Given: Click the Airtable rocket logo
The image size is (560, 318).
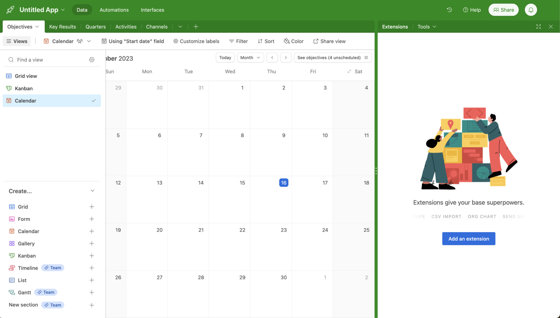Looking at the screenshot, I should pyautogui.click(x=10, y=9).
